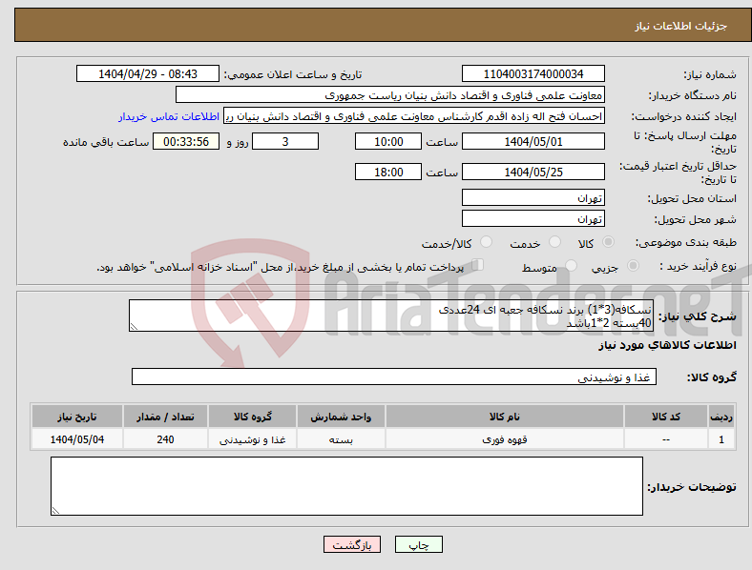Click the گروه کالا field غذا و نوشیدنی

[394, 377]
